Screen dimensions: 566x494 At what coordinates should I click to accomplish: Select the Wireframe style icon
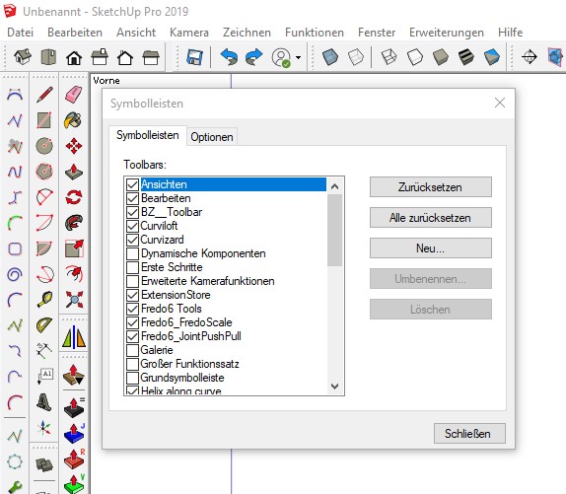tap(389, 57)
